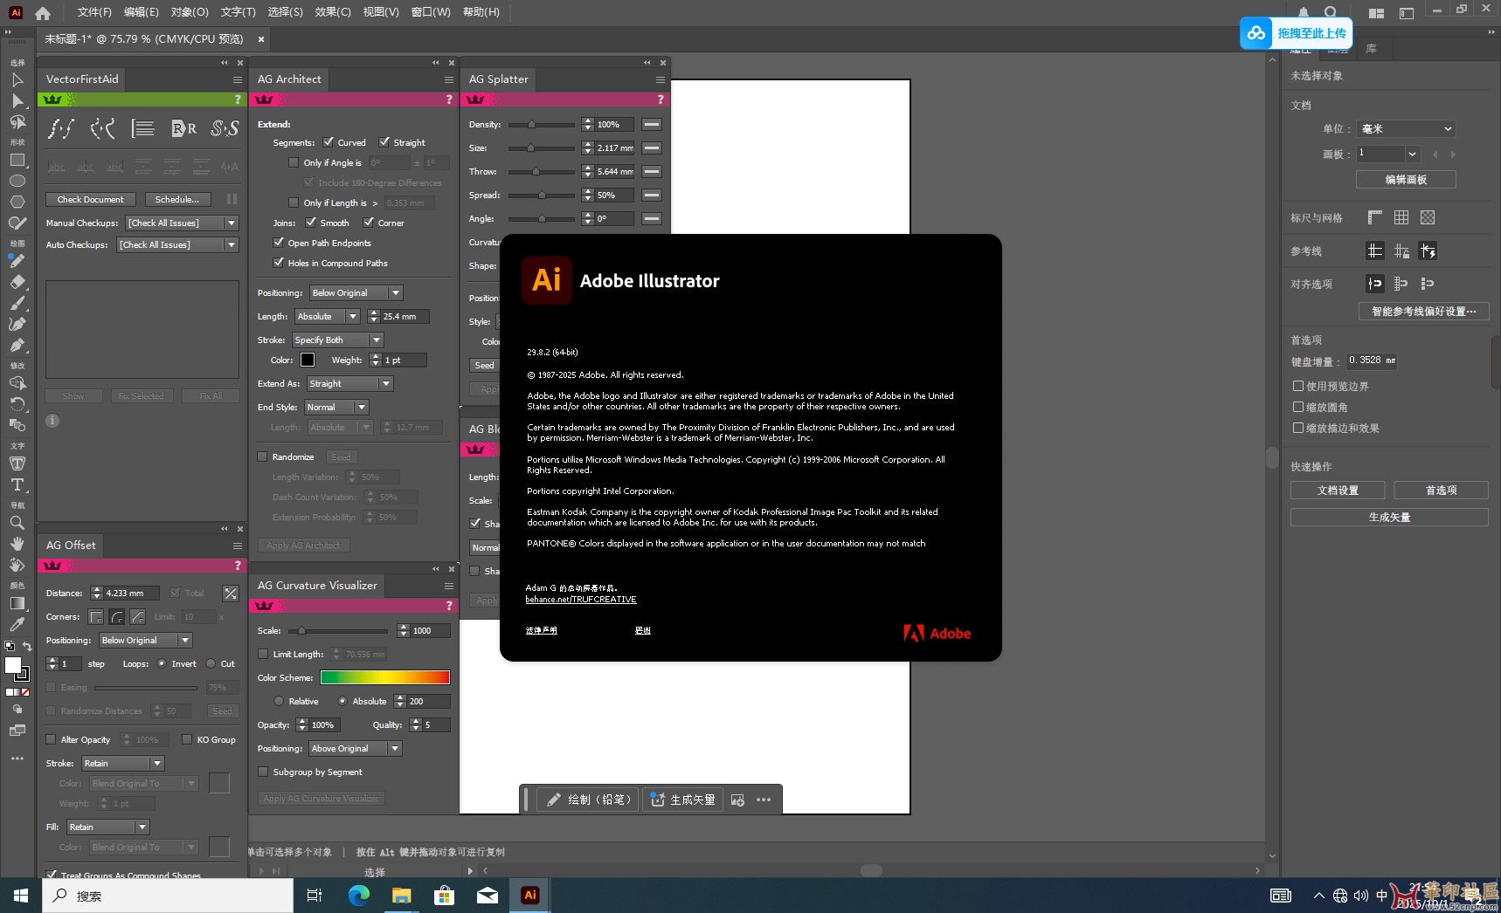Screen dimensions: 1501x913
Task: Click the Eyedropper tool
Action: click(17, 624)
